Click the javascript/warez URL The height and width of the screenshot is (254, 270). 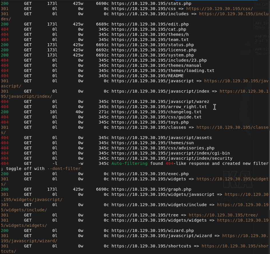[x=160, y=102]
